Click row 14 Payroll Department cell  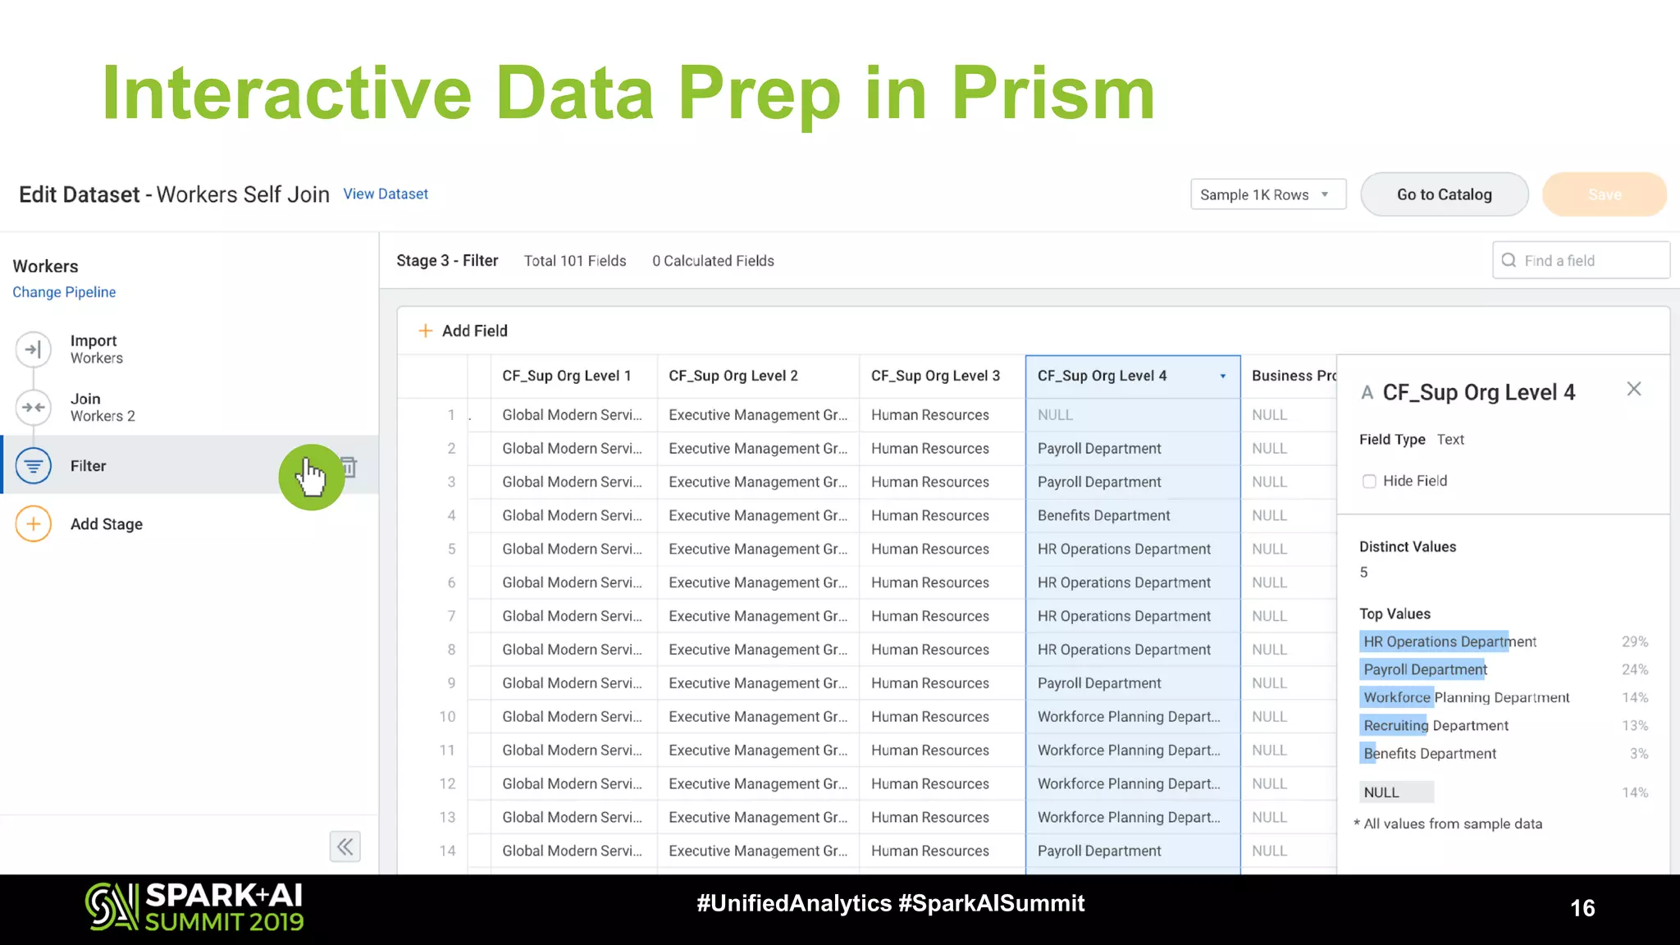[x=1133, y=851]
